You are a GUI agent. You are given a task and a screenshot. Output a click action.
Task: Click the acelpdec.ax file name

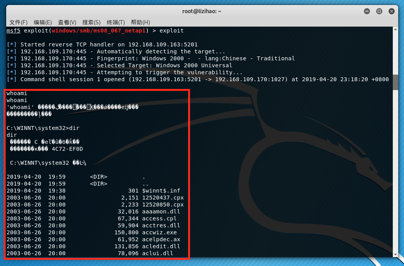(x=161, y=240)
